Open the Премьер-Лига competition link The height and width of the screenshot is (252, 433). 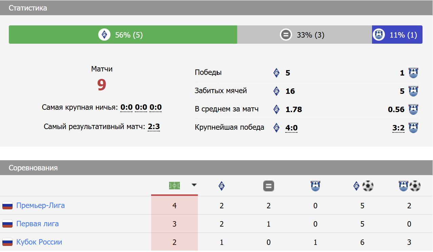click(40, 205)
